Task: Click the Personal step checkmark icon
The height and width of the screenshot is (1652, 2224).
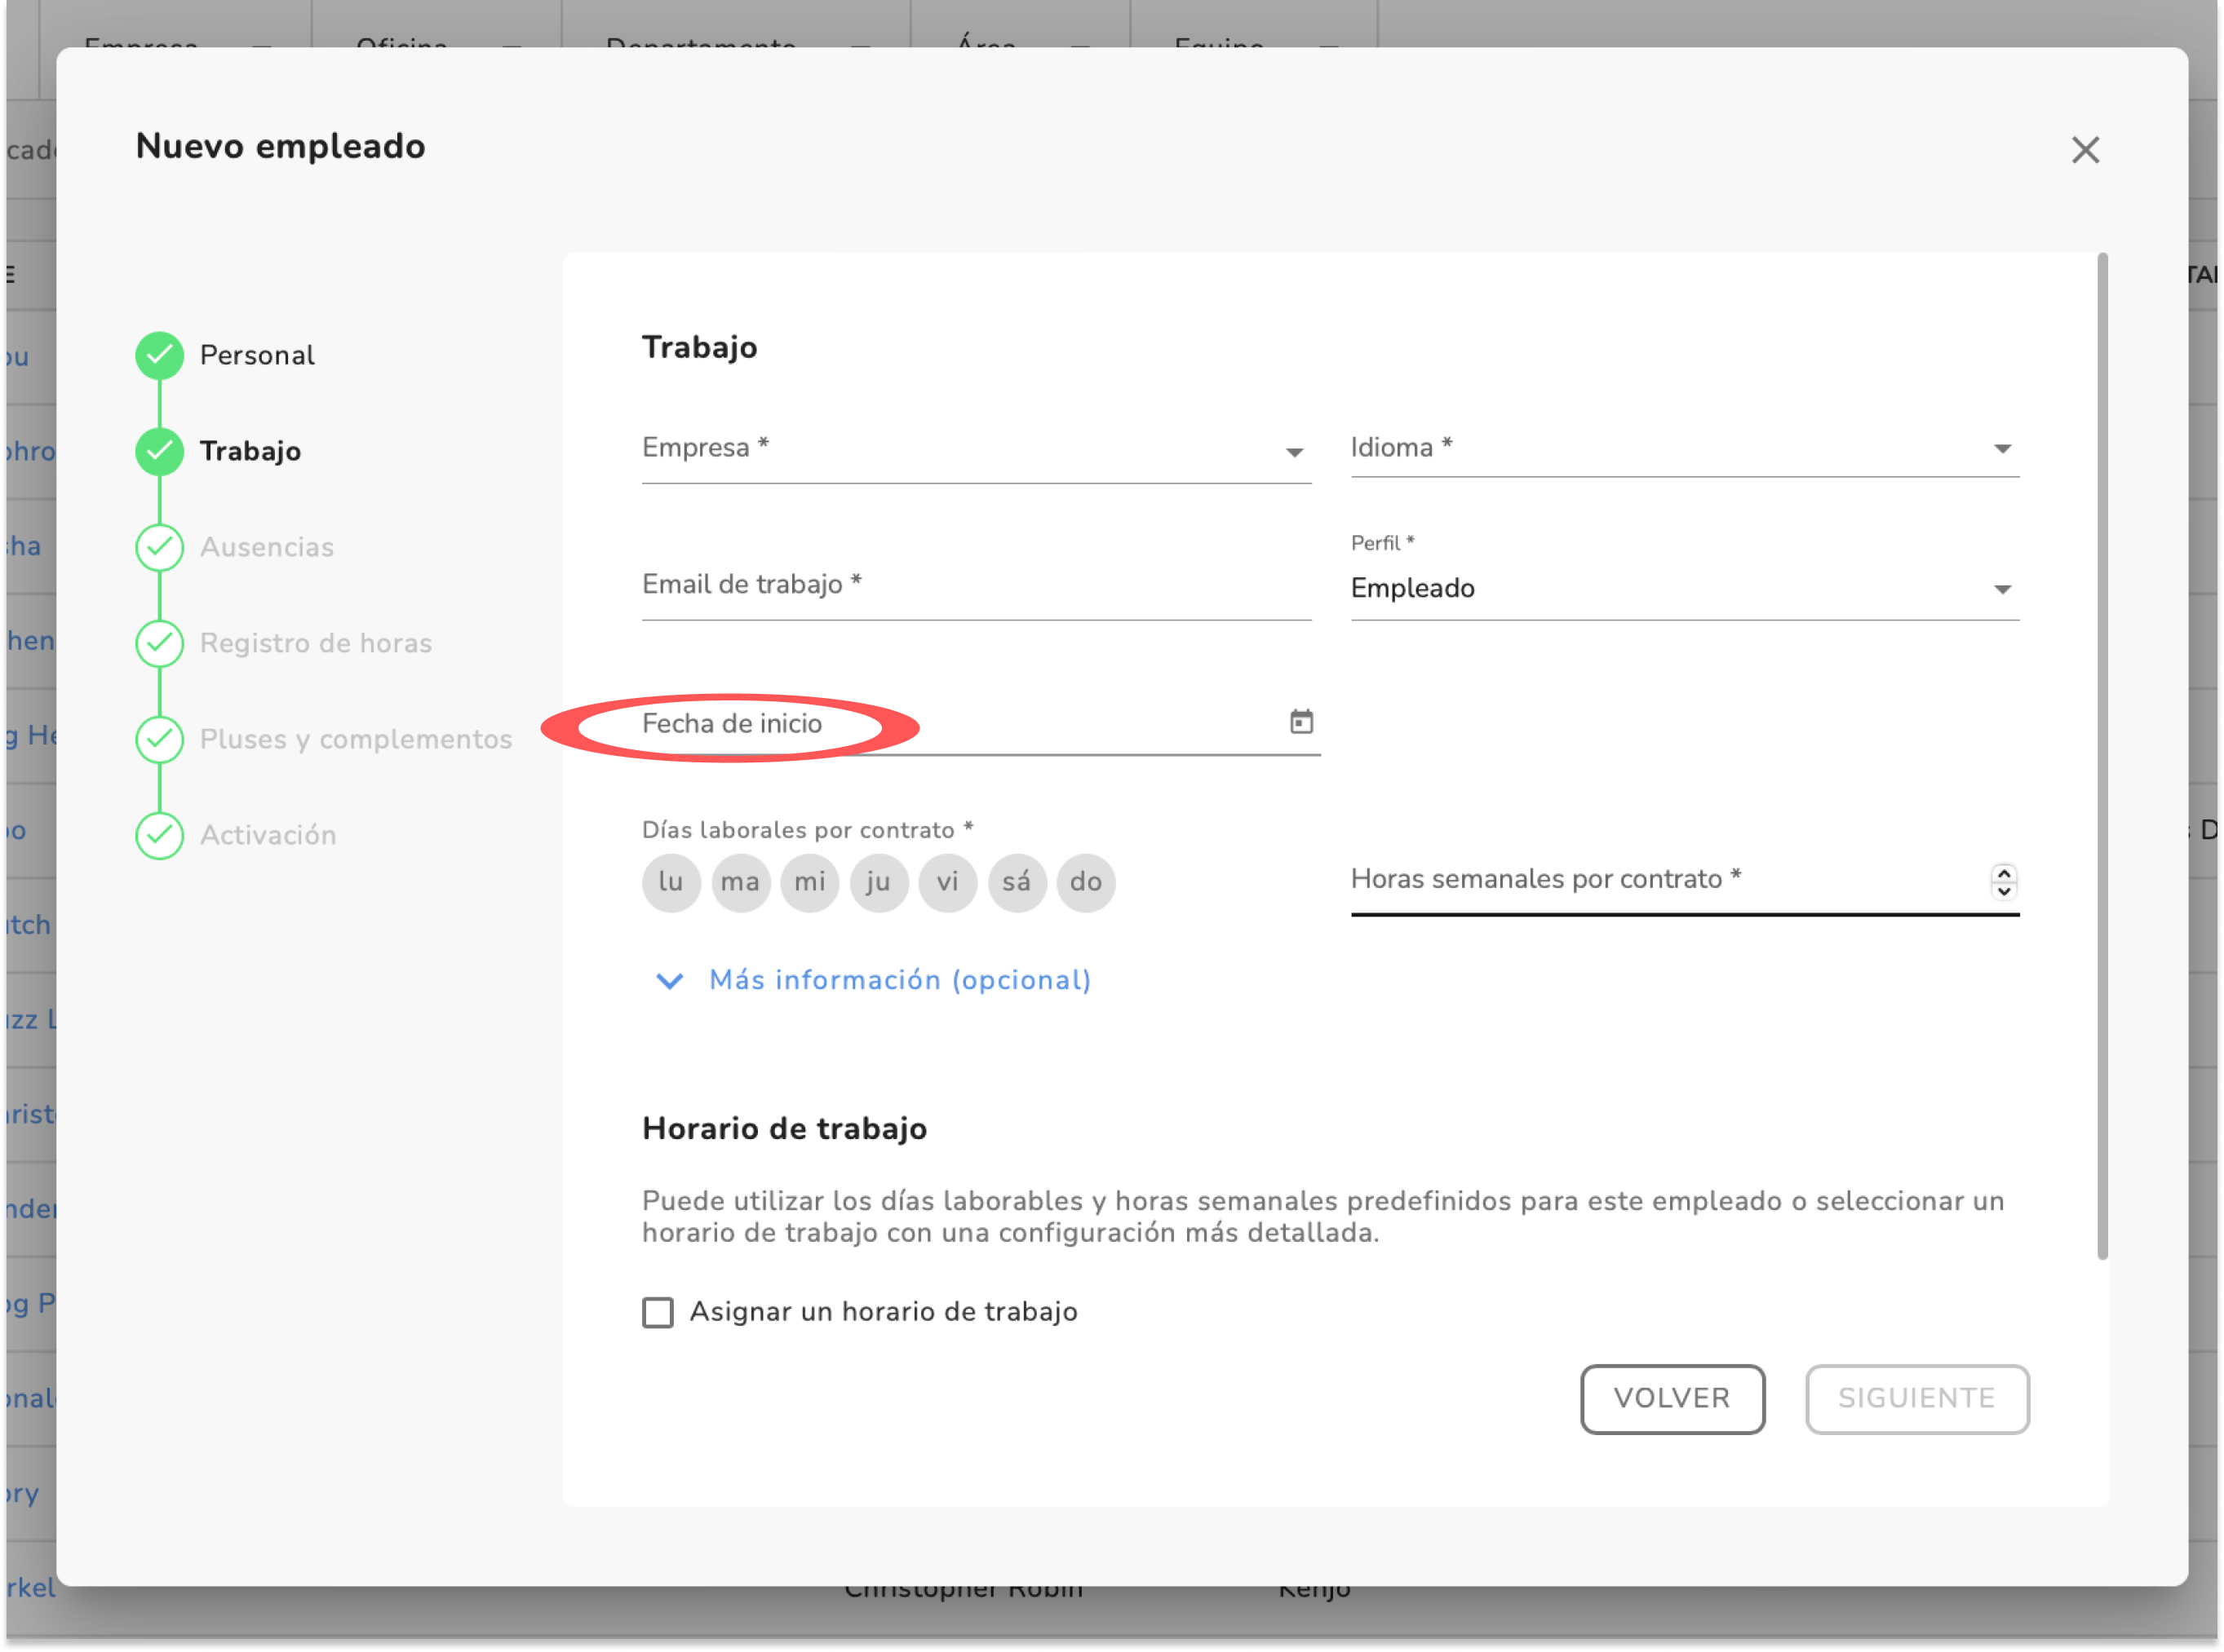Action: [x=159, y=355]
